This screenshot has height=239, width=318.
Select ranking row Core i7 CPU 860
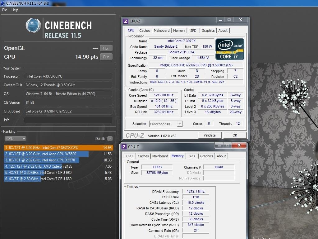coord(58,179)
